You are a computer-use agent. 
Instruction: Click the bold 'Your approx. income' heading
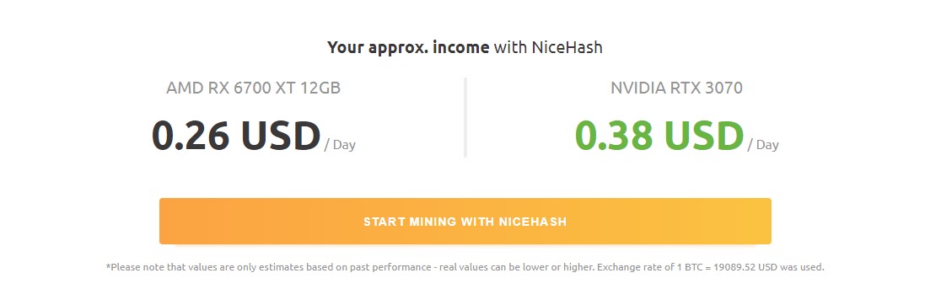click(408, 47)
